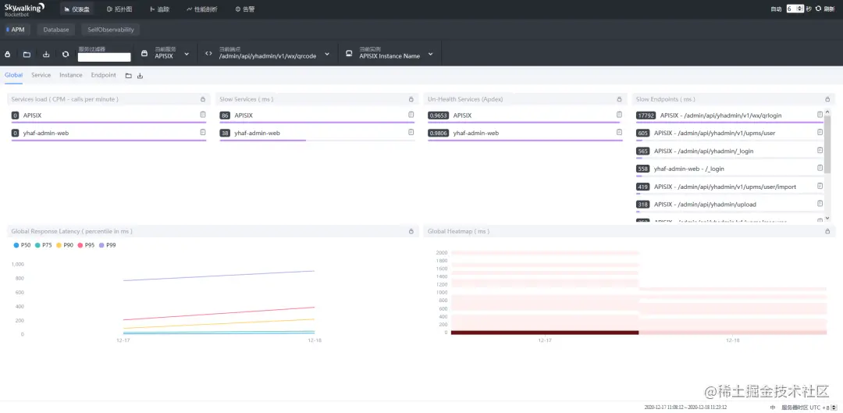The height and width of the screenshot is (413, 843).
Task: Switch to the Endpoint tab
Action: [x=103, y=75]
